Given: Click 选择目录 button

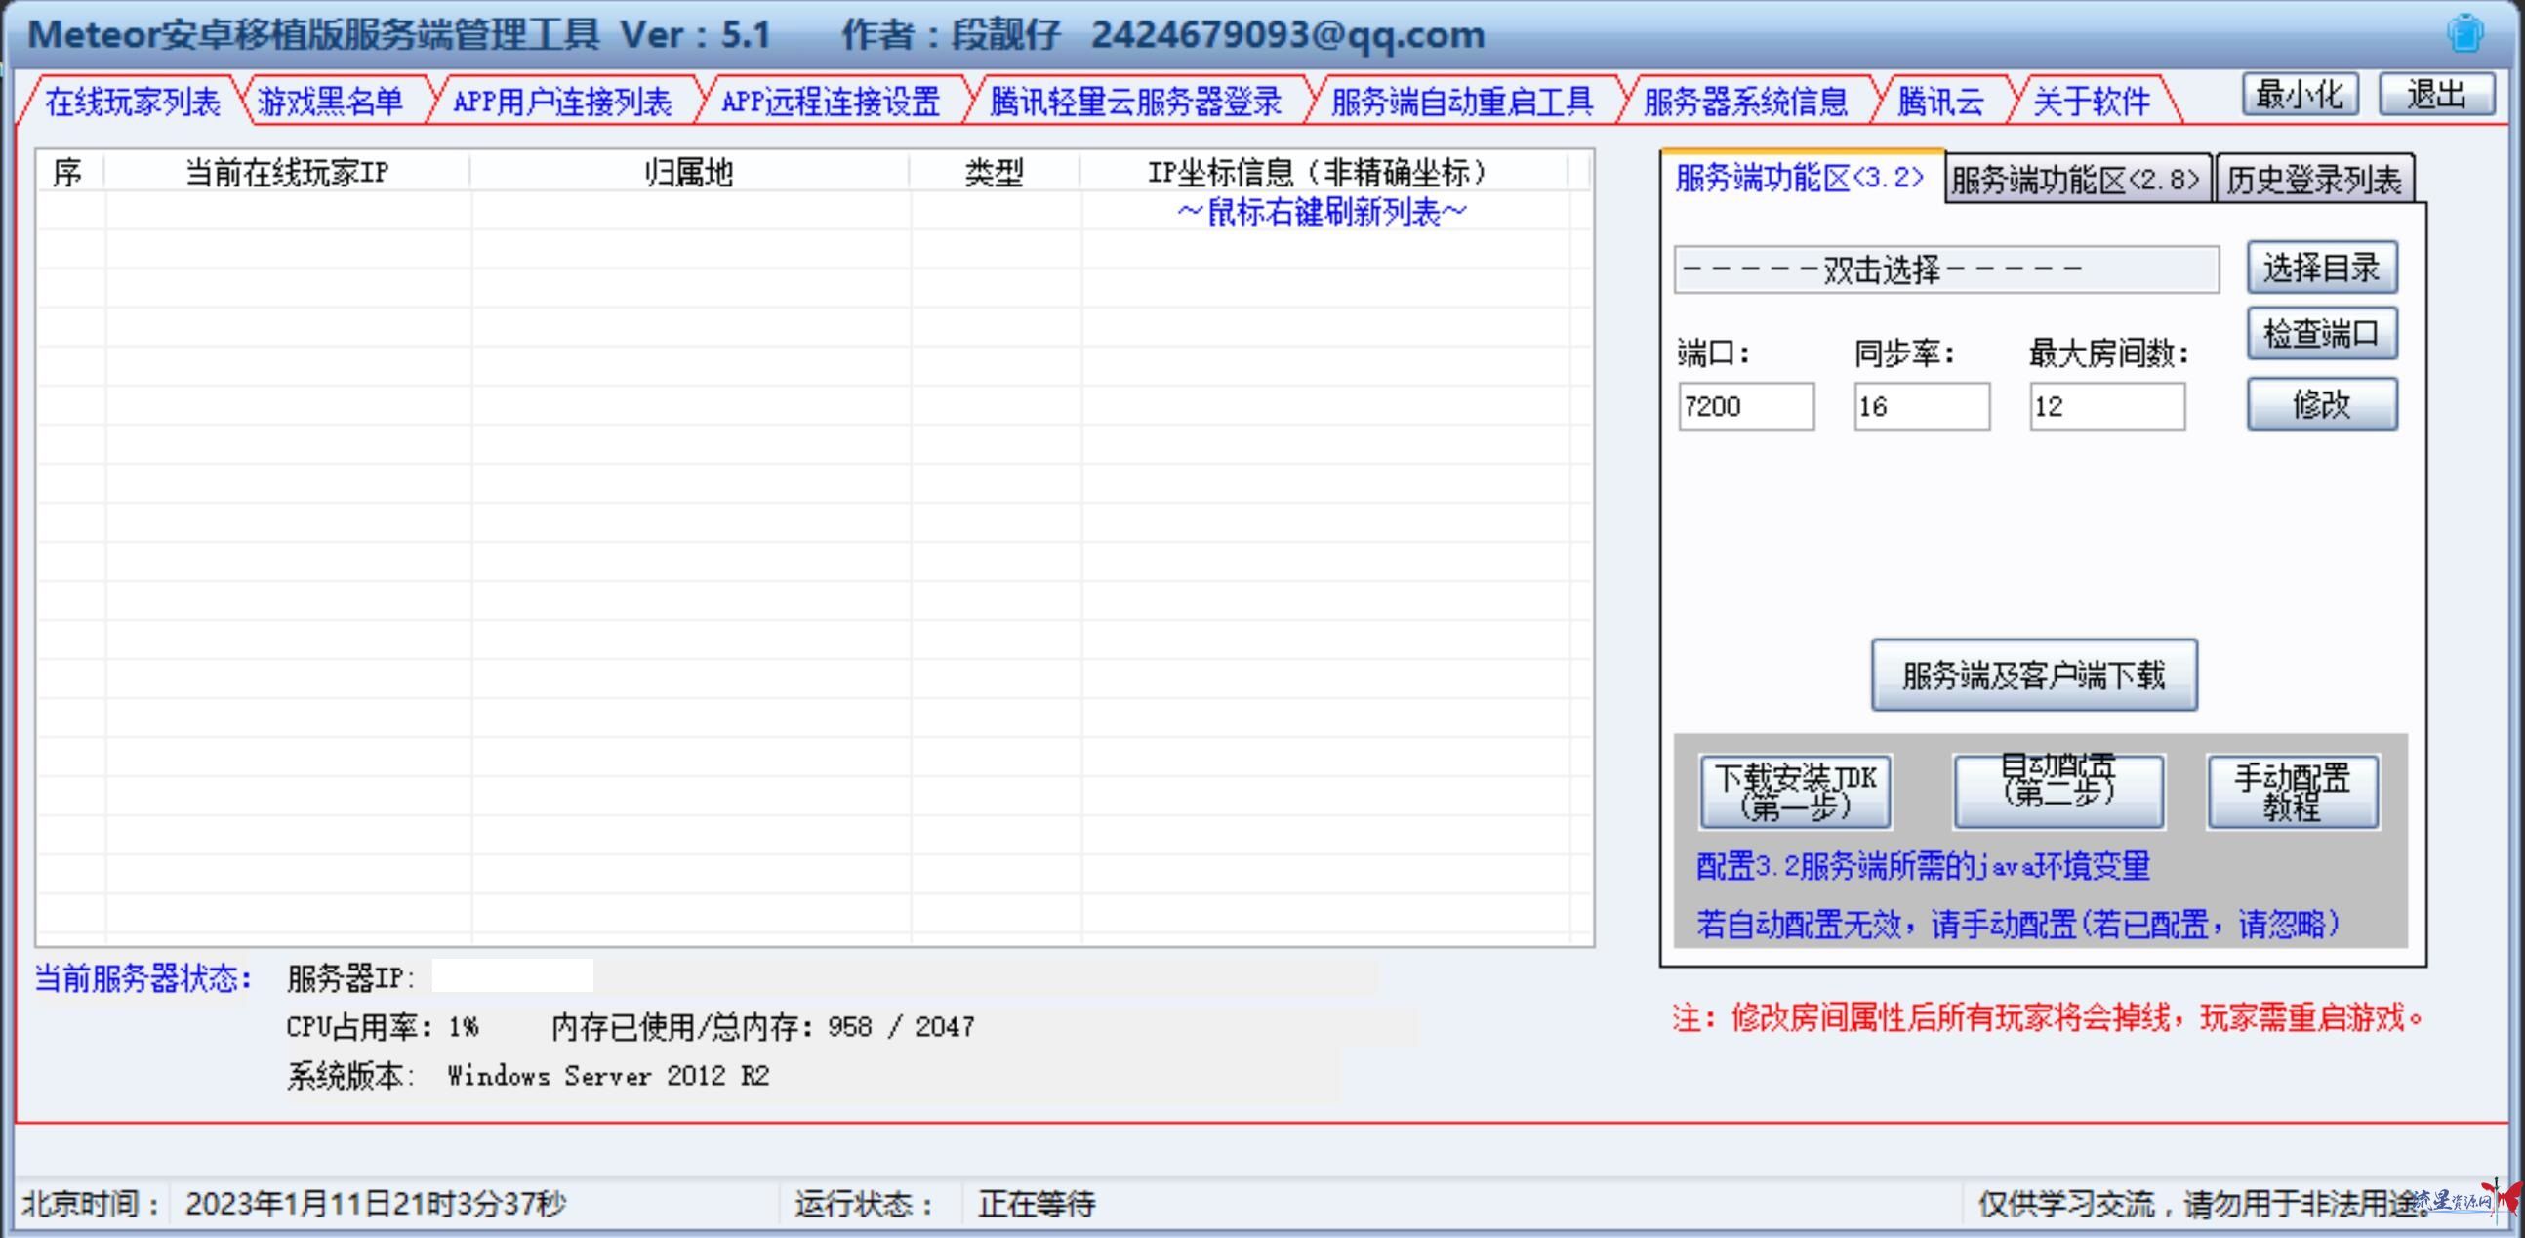Looking at the screenshot, I should (x=2322, y=268).
